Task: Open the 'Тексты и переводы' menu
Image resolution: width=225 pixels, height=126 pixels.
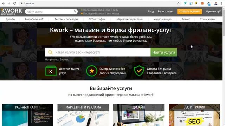Action: (x=66, y=19)
